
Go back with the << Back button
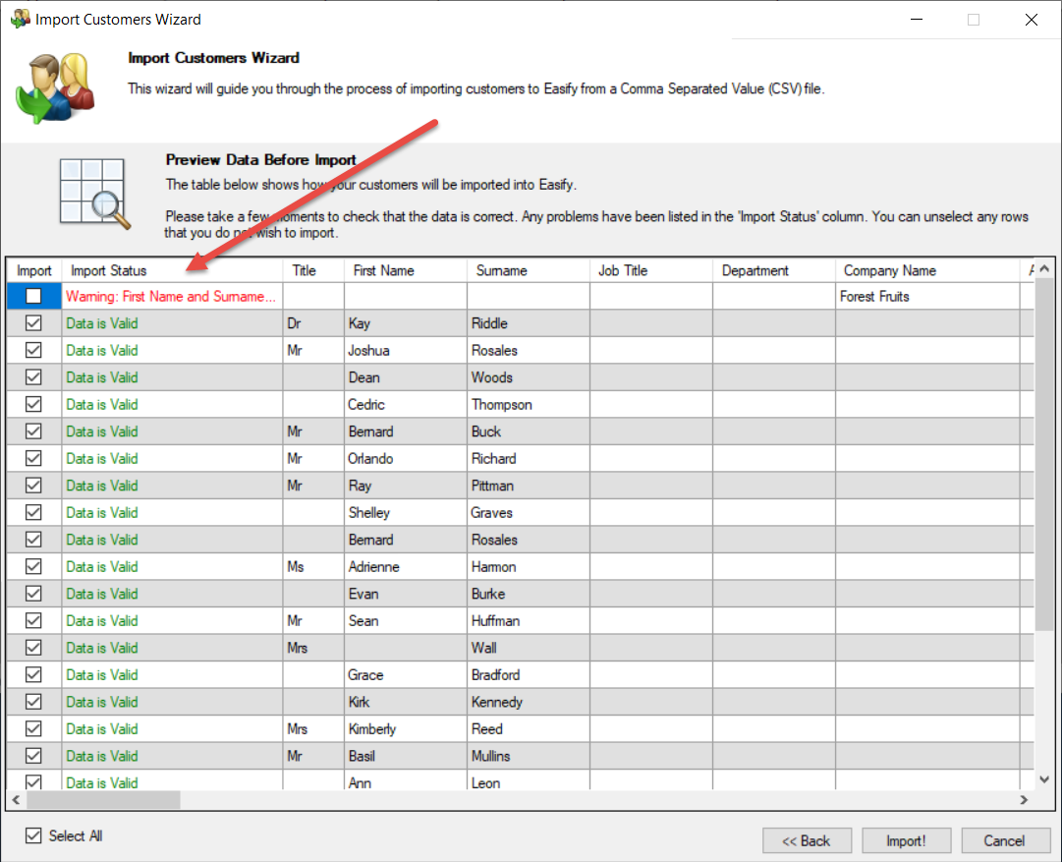coord(806,840)
